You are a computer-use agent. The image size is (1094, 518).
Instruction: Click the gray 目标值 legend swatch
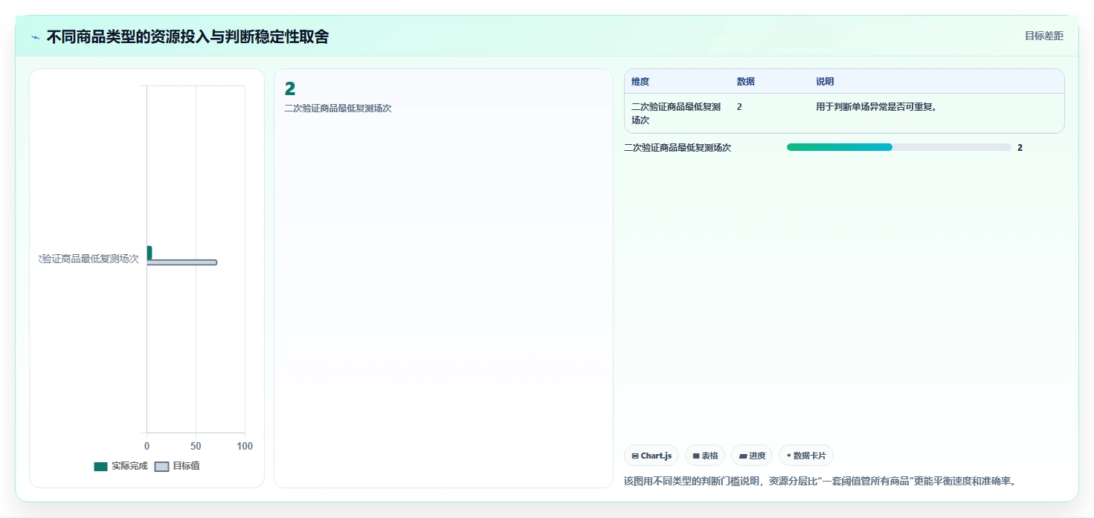tap(161, 467)
